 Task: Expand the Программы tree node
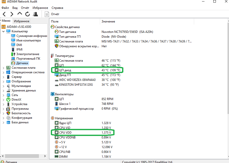tap(3, 109)
